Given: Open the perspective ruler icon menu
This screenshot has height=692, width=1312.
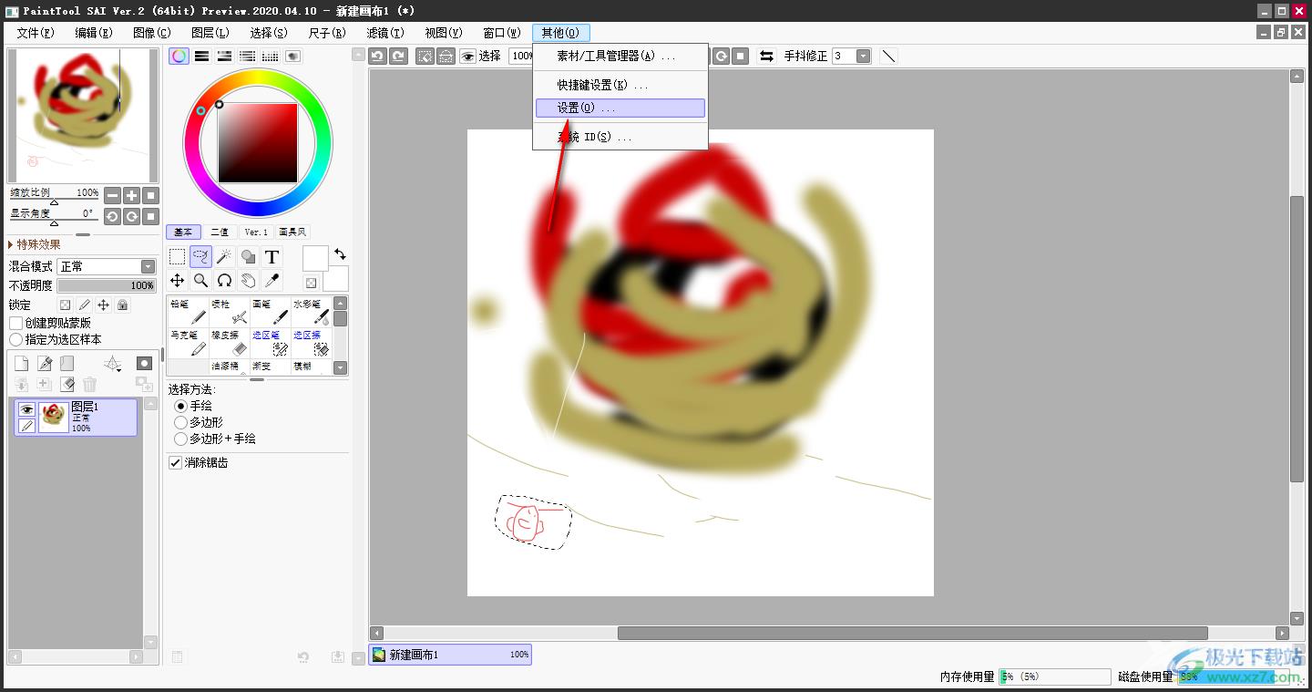Looking at the screenshot, I should pos(113,364).
